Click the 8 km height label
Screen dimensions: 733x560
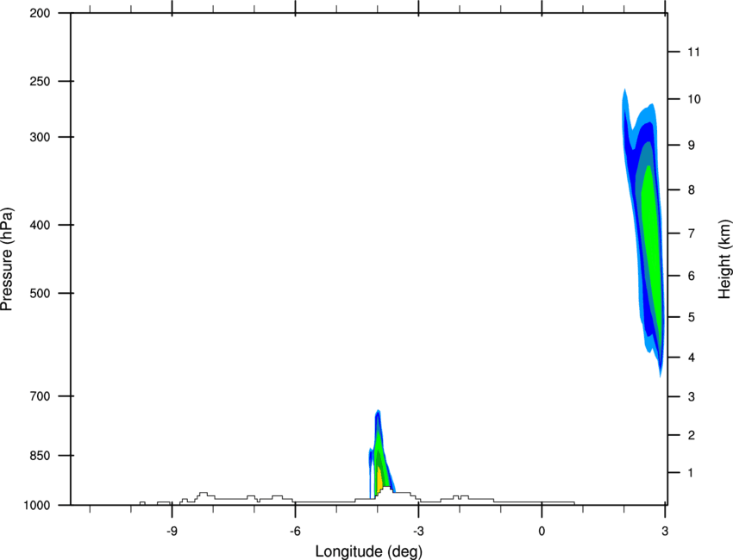[692, 190]
